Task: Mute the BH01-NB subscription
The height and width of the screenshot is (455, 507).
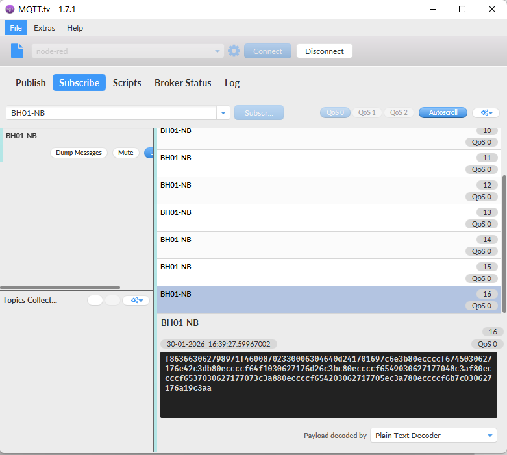Action: 125,153
